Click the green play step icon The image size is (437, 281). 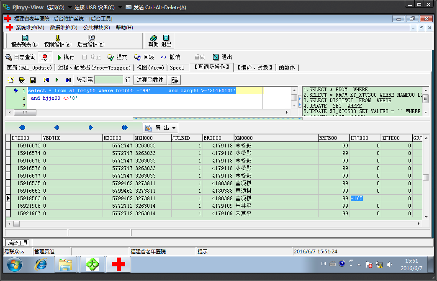tap(57, 80)
